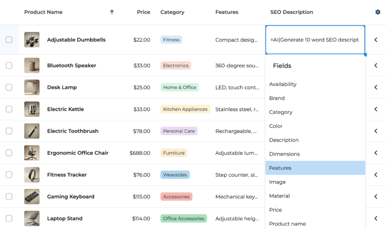The width and height of the screenshot is (386, 229).
Task: Click the Price column header
Action: (x=143, y=12)
